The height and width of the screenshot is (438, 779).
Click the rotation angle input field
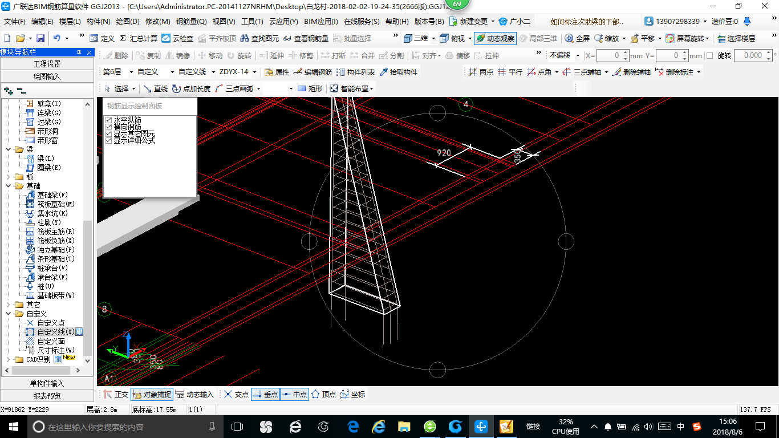[753, 55]
